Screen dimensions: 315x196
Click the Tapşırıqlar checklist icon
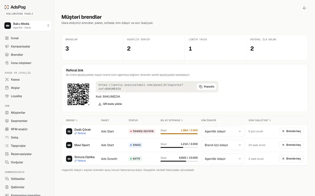pos(7,146)
